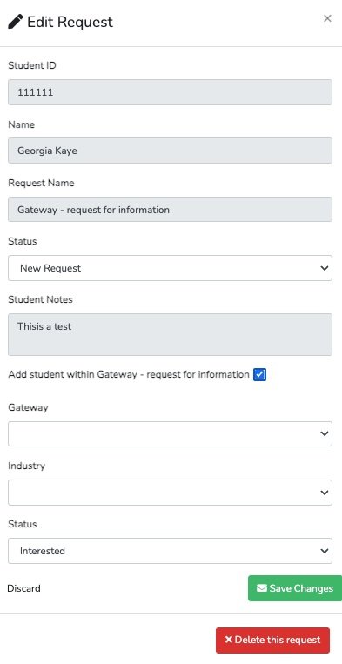Open the Interested status dropdown
Viewport: 342px width, 664px height.
(x=171, y=551)
